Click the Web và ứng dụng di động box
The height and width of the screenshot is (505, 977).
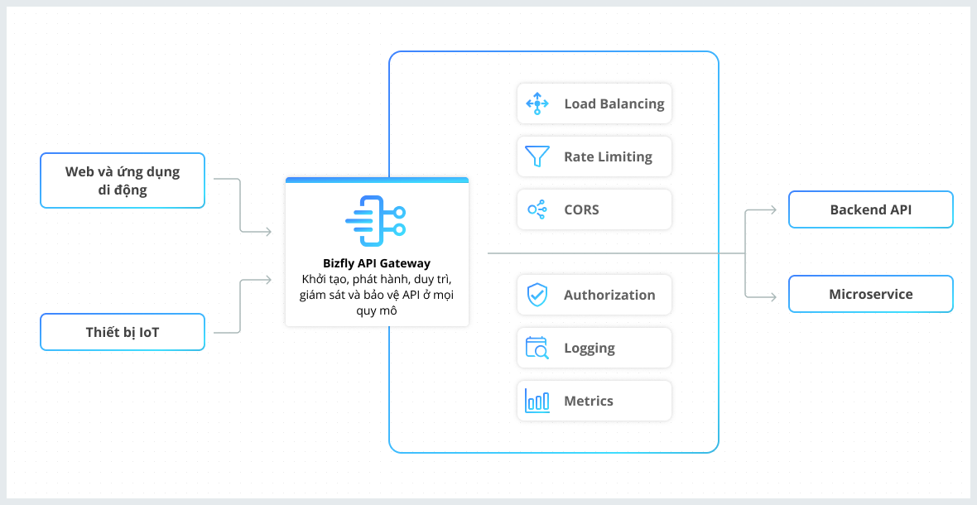[x=123, y=180]
